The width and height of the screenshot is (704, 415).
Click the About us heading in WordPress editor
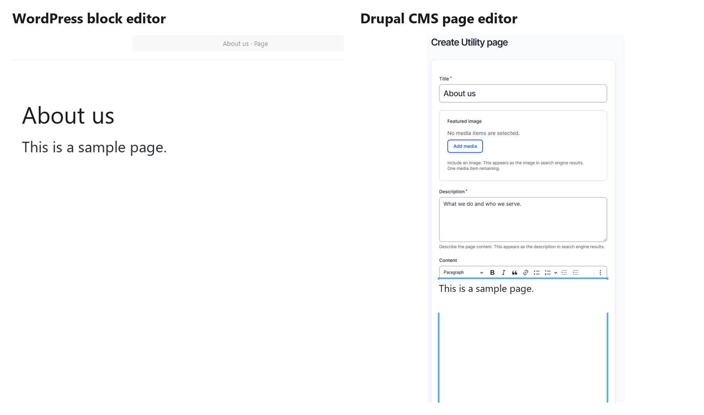point(68,116)
